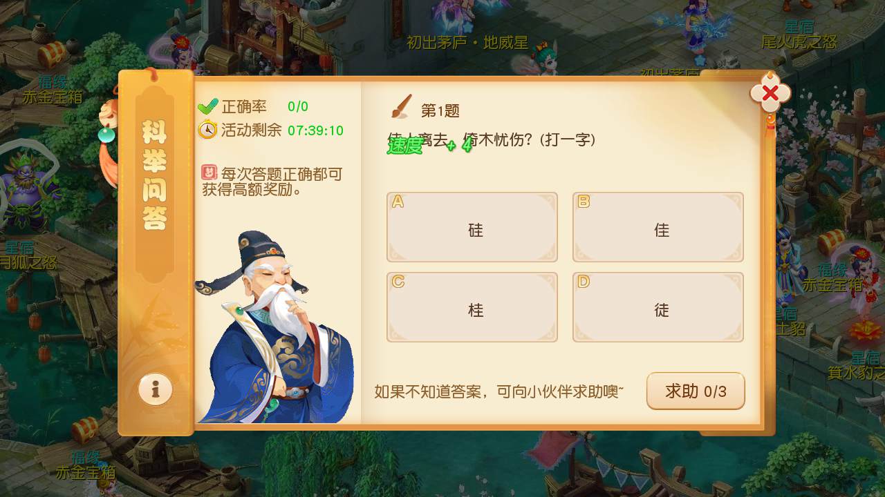The height and width of the screenshot is (497, 885).
Task: Click the green checkmark accuracy icon
Action: (x=207, y=107)
